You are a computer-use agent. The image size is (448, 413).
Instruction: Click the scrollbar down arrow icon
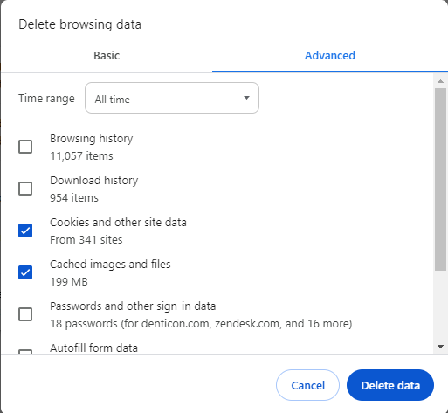click(x=440, y=347)
